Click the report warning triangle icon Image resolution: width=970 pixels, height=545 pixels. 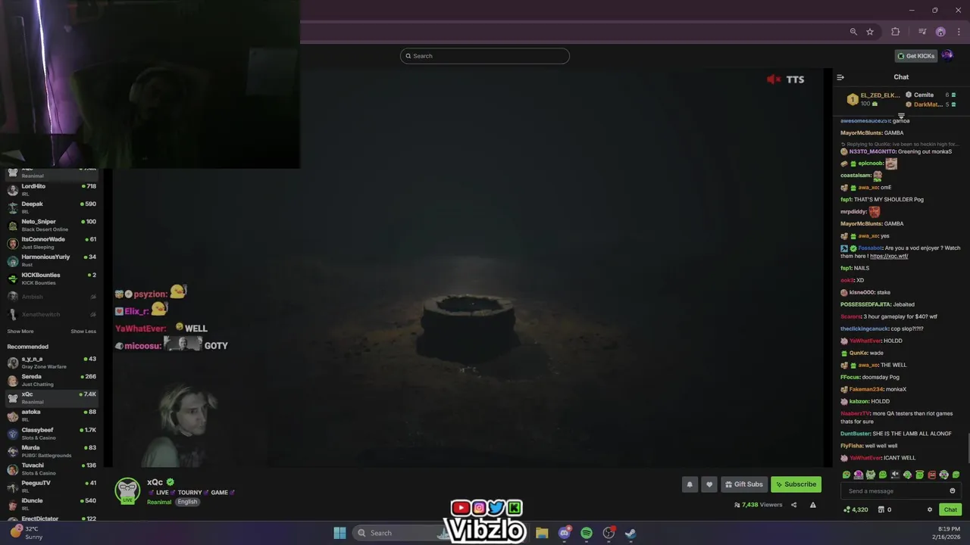[x=813, y=505]
